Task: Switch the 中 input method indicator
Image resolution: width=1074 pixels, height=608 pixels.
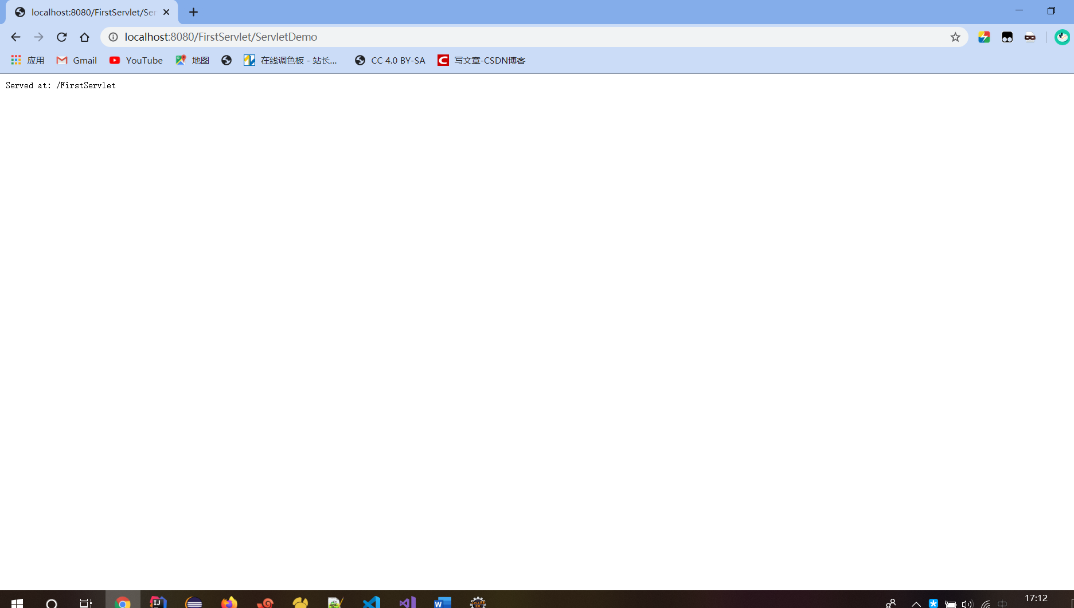Action: [1002, 604]
